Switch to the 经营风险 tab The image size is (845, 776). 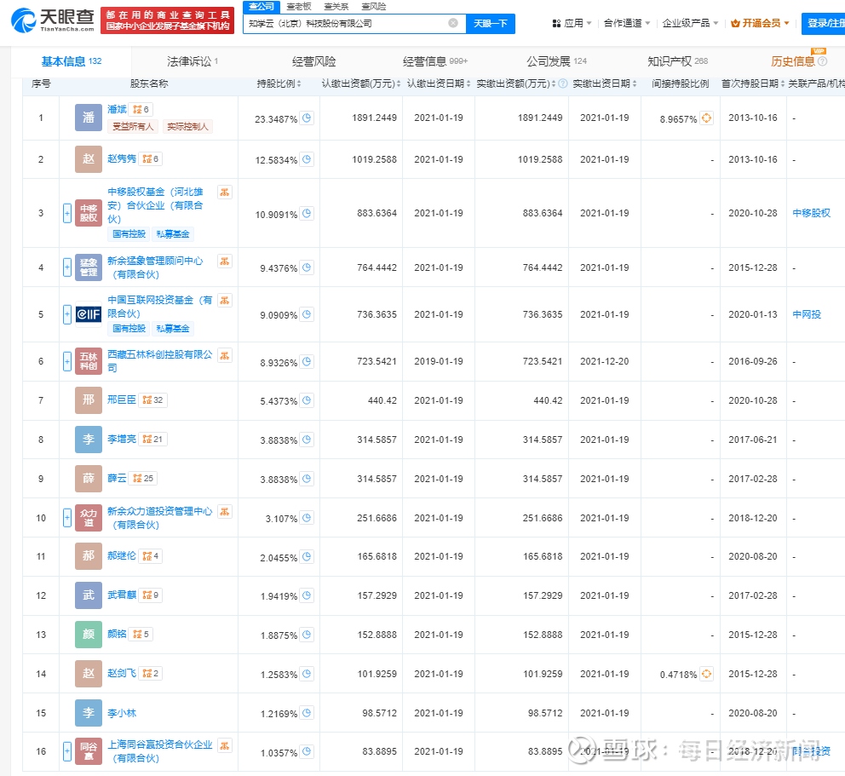313,61
